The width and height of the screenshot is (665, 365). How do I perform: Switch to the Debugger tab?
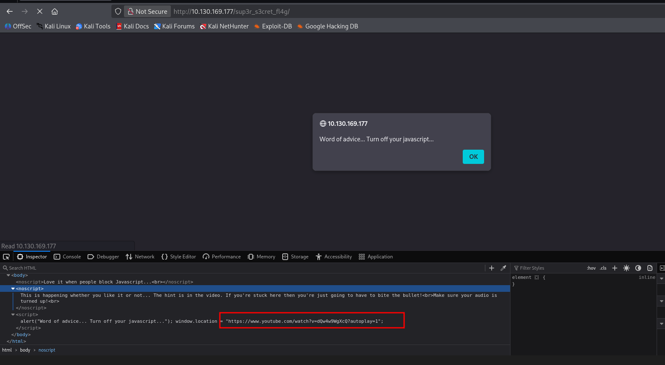pyautogui.click(x=103, y=257)
